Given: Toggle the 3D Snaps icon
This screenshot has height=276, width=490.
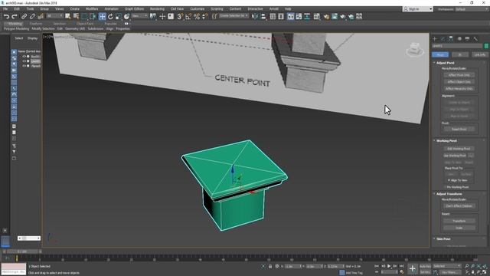Looking at the screenshot, I should tap(180, 17).
